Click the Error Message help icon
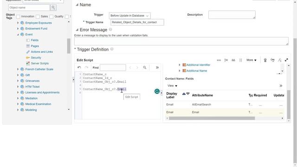The image size is (297, 167). (110, 30)
